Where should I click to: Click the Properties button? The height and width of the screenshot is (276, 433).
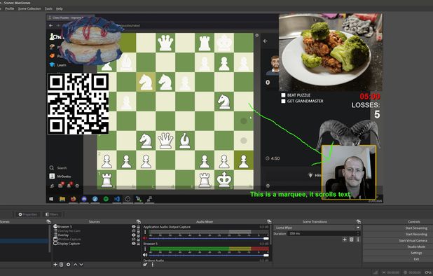click(27, 214)
